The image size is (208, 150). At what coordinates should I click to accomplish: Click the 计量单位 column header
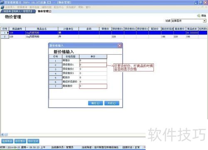(68, 29)
